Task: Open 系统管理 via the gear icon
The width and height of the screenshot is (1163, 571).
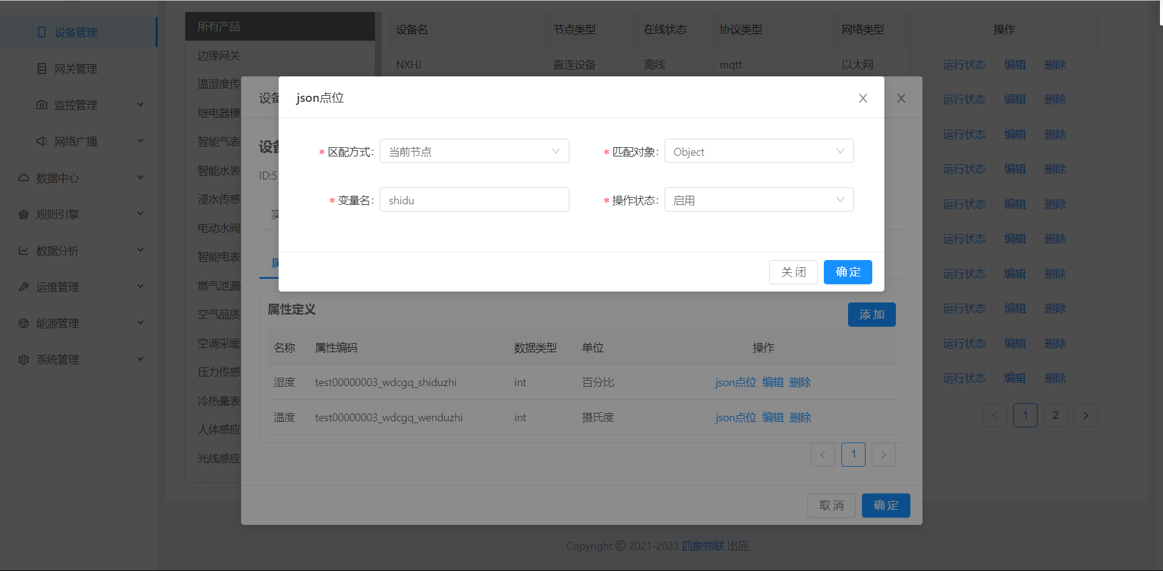Action: coord(23,359)
